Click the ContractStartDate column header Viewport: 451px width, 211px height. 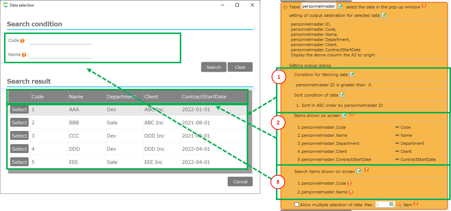204,97
